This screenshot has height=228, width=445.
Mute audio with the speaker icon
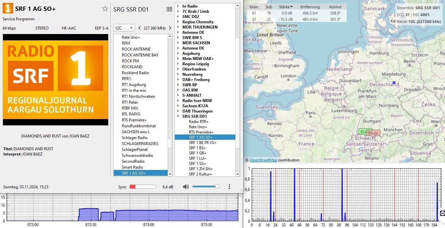tap(186, 187)
